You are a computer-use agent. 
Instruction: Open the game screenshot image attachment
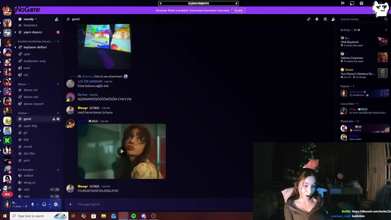(x=104, y=46)
